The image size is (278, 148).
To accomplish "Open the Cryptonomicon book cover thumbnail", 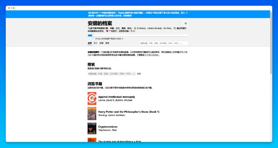I will 92,128.
